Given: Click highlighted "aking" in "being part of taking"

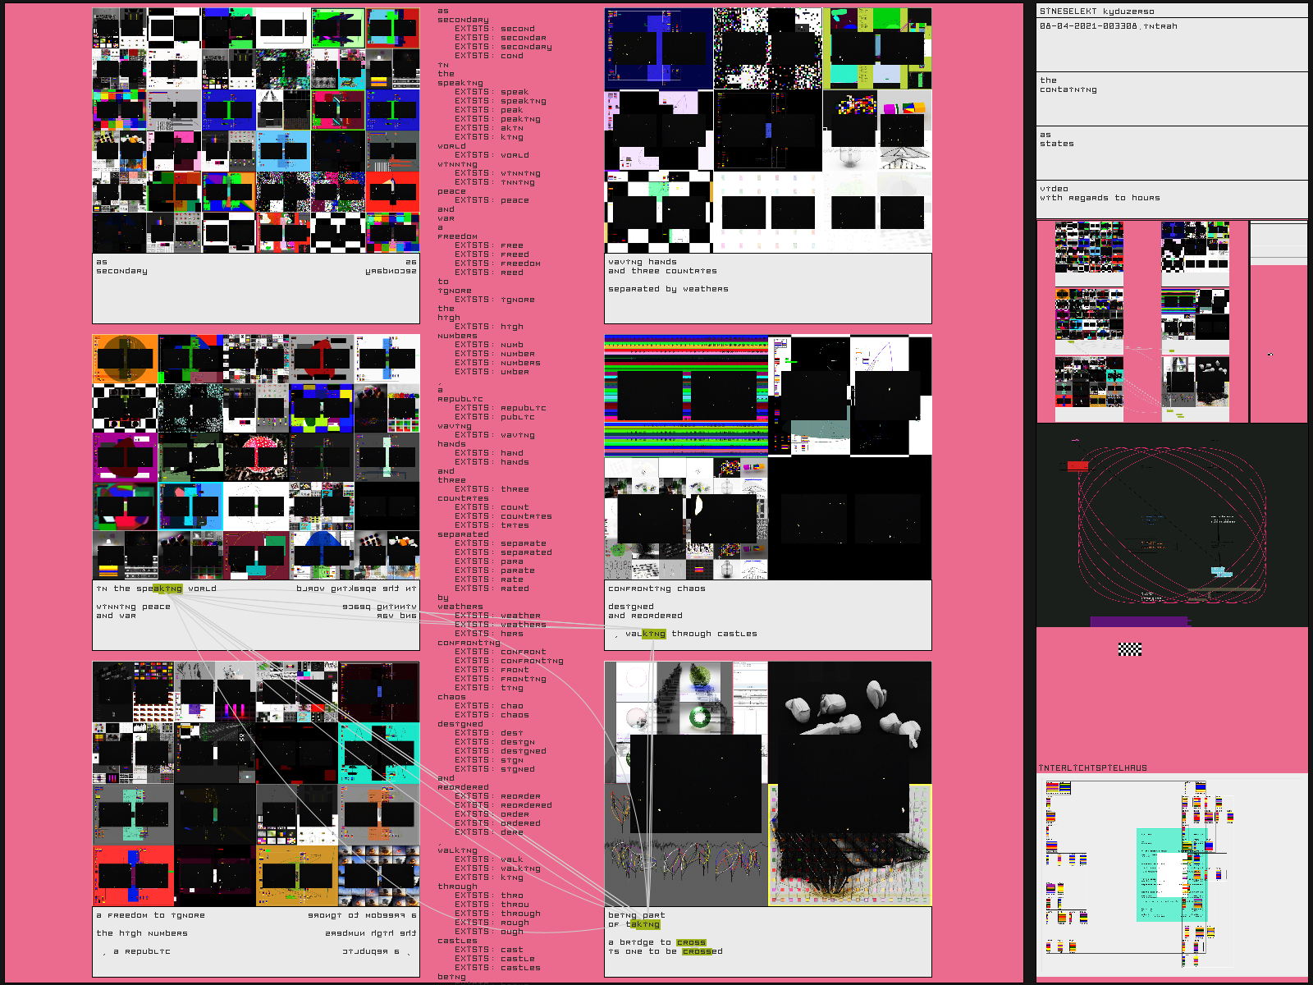Looking at the screenshot, I should pos(645,924).
